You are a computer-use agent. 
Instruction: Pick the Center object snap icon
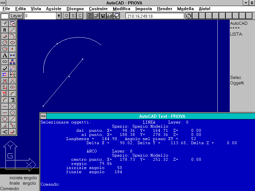(x=12, y=113)
